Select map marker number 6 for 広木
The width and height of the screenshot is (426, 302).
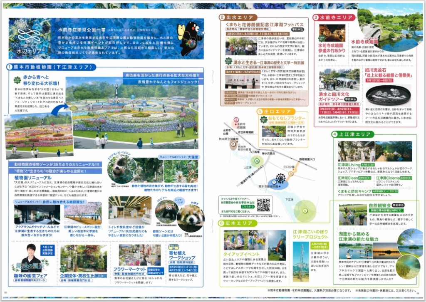pos(305,210)
